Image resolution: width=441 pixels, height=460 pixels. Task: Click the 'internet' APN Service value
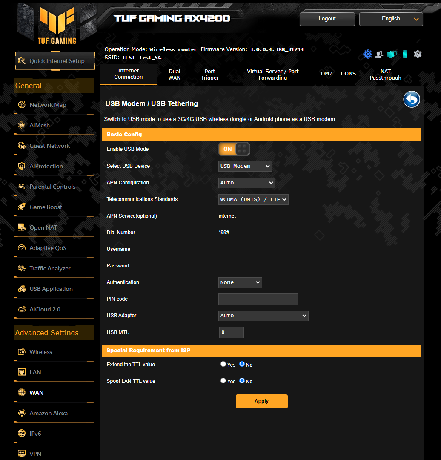coord(227,216)
